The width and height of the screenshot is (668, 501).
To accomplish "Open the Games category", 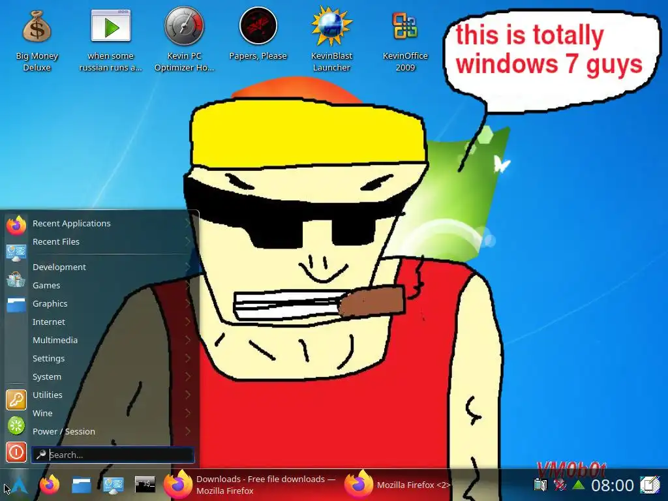I will [111, 286].
